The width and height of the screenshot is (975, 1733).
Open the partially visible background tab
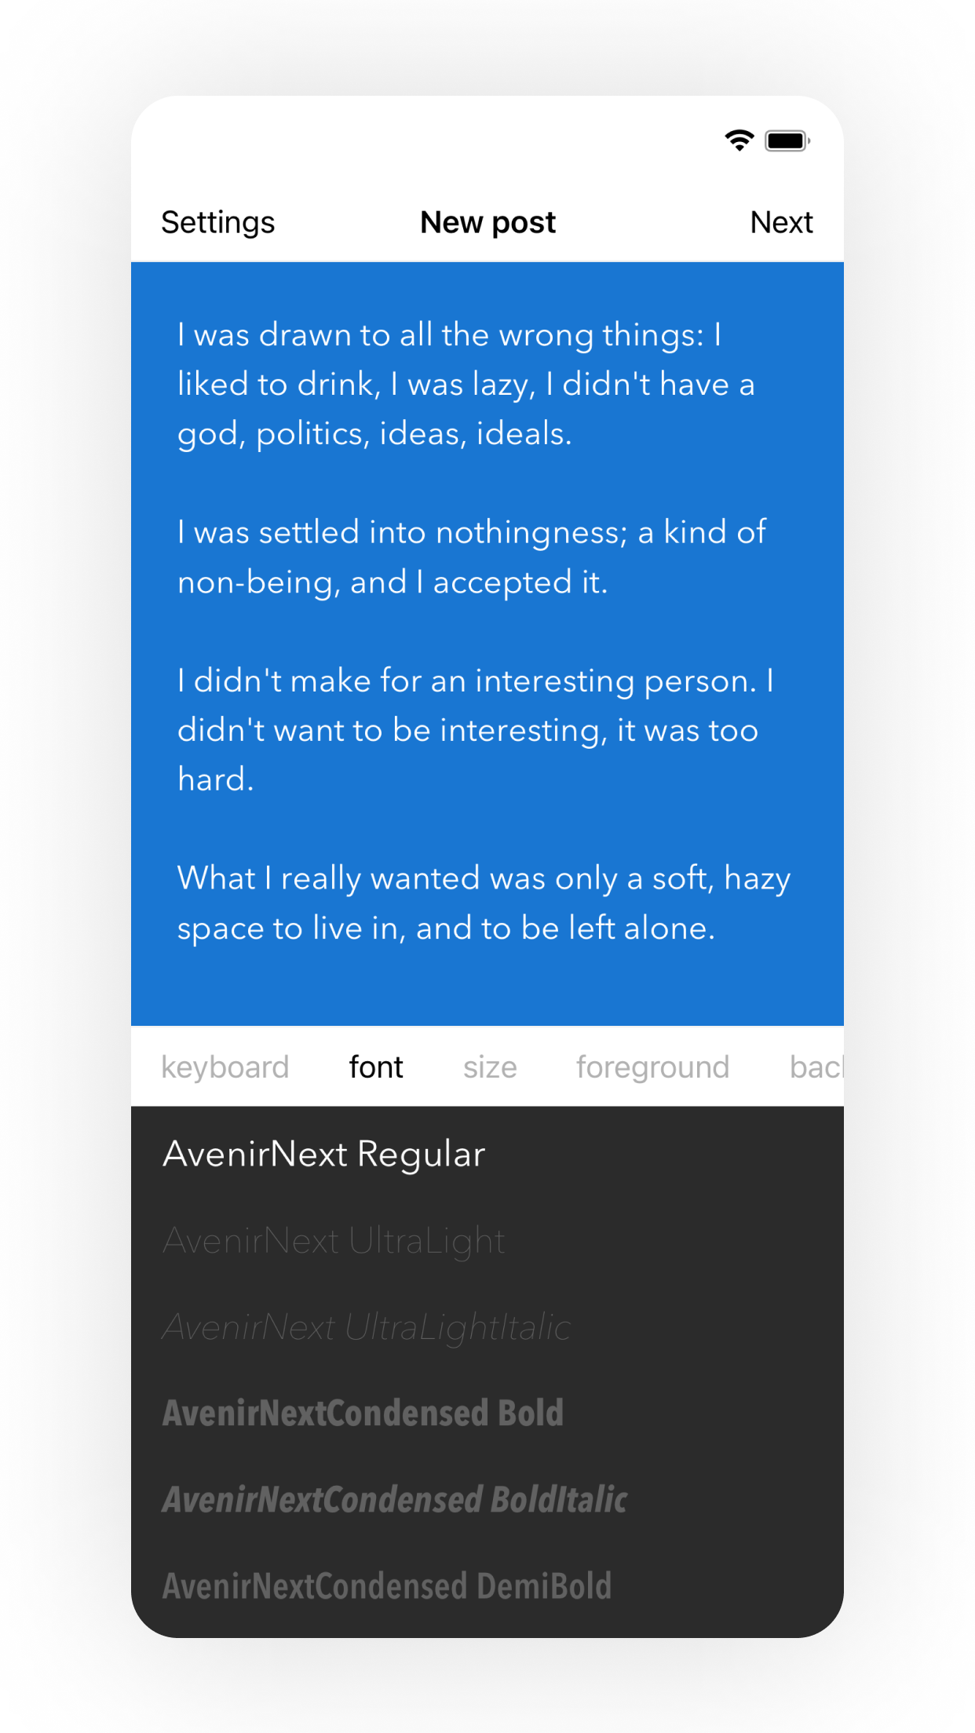coord(816,1067)
